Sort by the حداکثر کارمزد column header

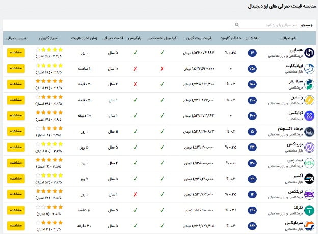coord(231,38)
